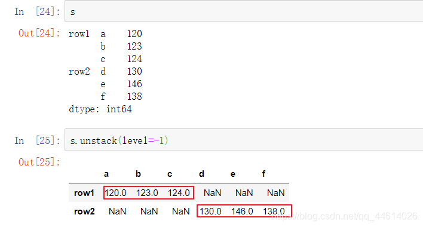Click value 124 in series output

click(x=134, y=59)
